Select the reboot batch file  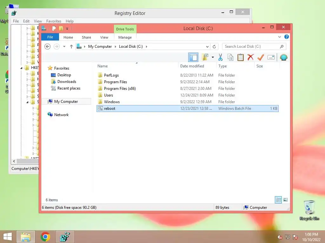click(x=187, y=109)
